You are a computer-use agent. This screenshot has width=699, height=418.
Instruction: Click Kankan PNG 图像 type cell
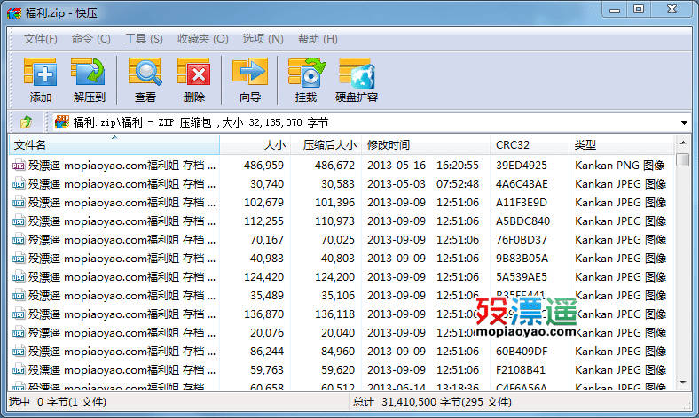(620, 166)
